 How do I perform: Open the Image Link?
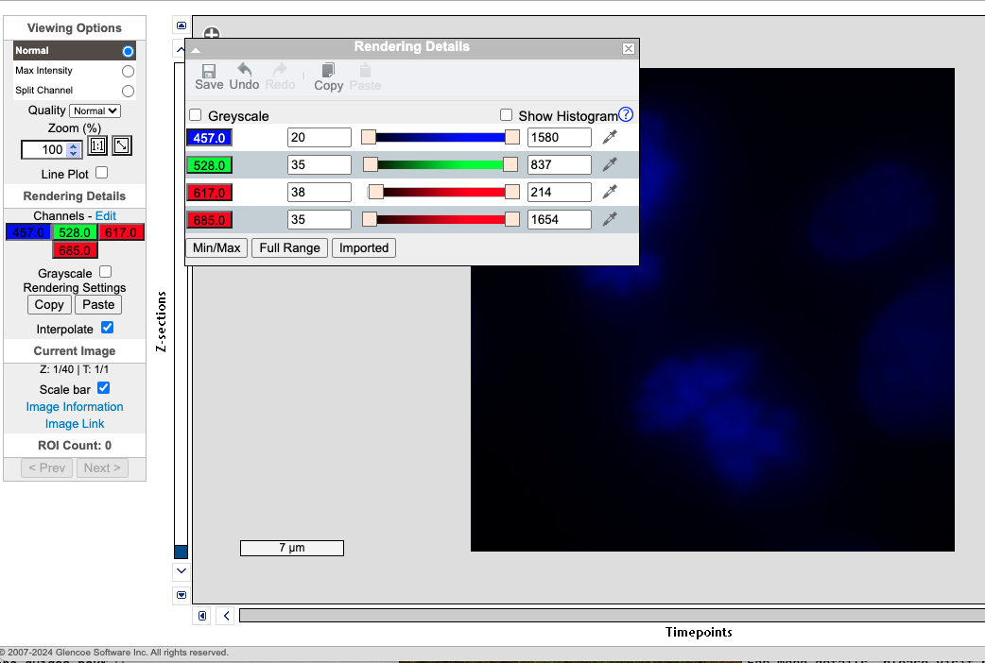point(75,424)
